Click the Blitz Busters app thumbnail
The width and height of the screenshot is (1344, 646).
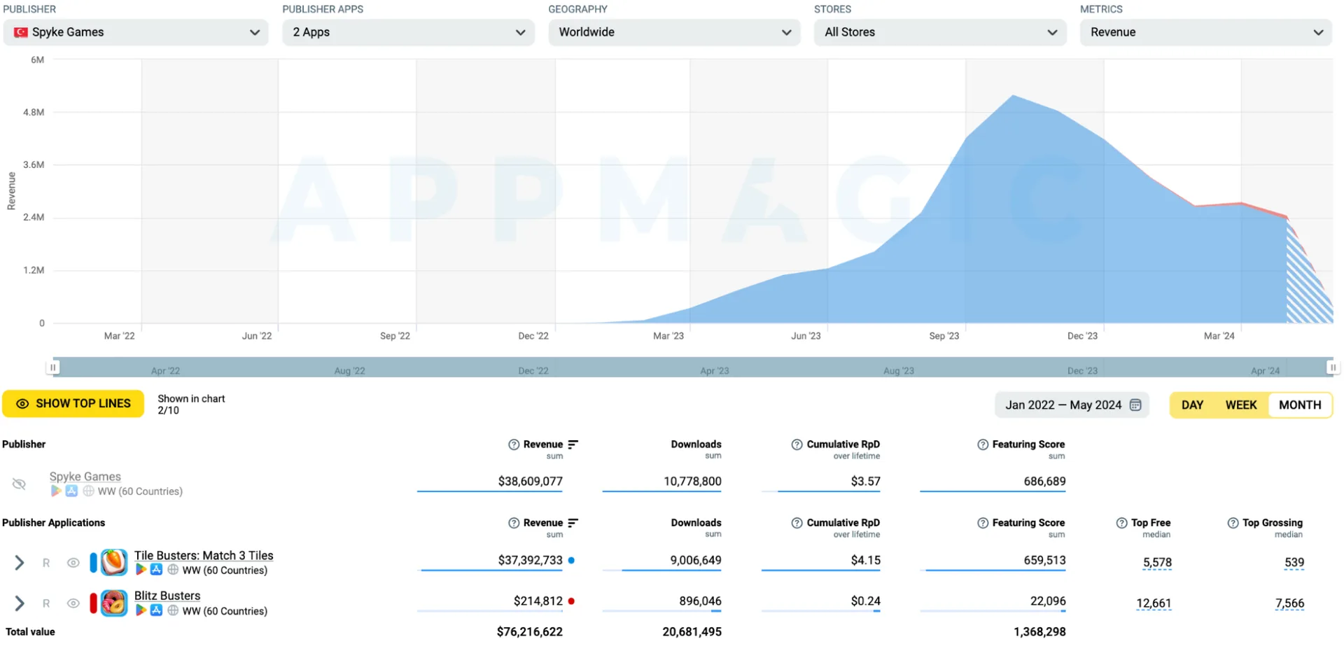tap(114, 603)
